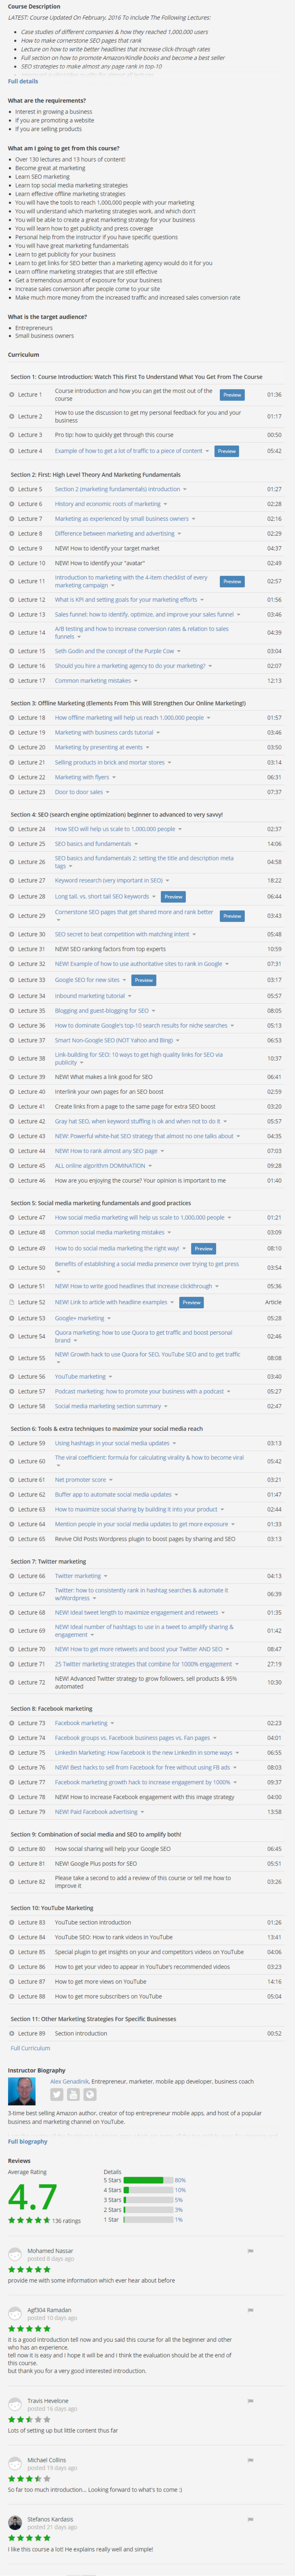Open instructor's Twitter profile icon
This screenshot has height=2576, width=295.
click(57, 2095)
